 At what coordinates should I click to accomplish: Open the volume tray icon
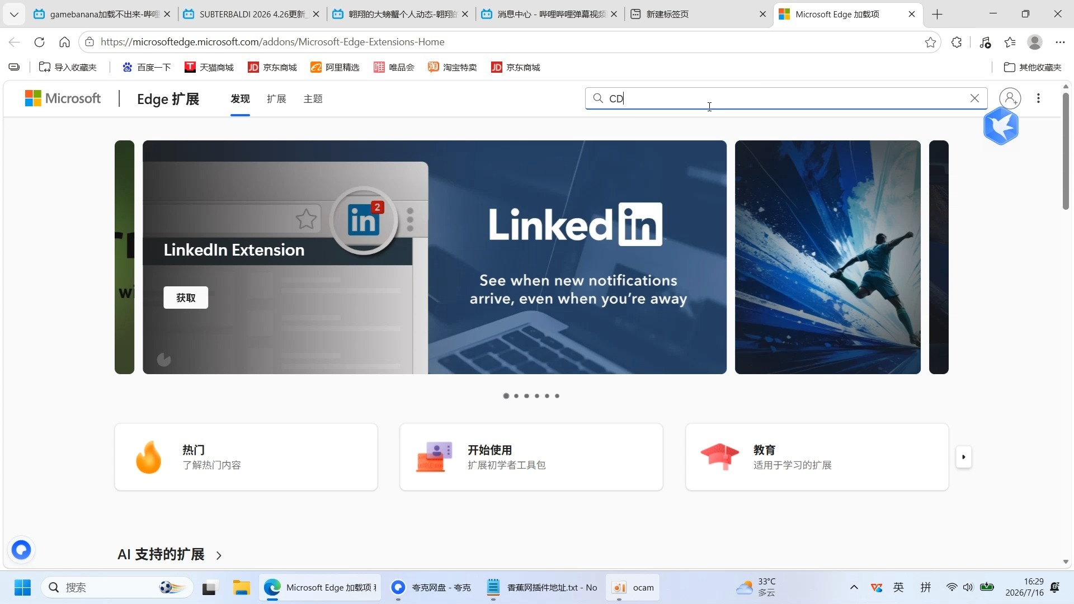coord(968,587)
